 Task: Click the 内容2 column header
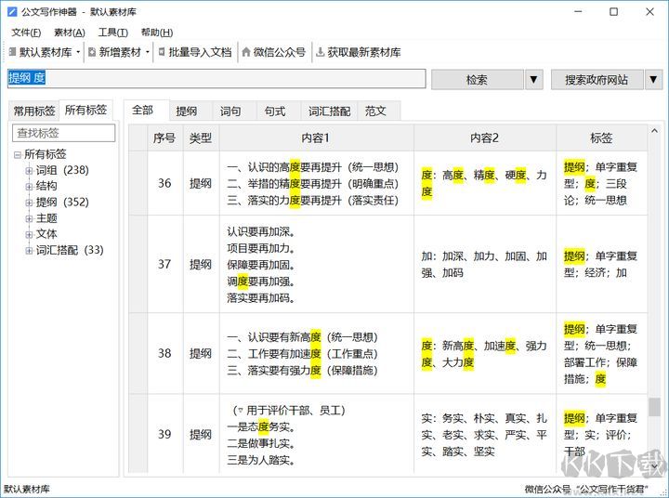(484, 138)
